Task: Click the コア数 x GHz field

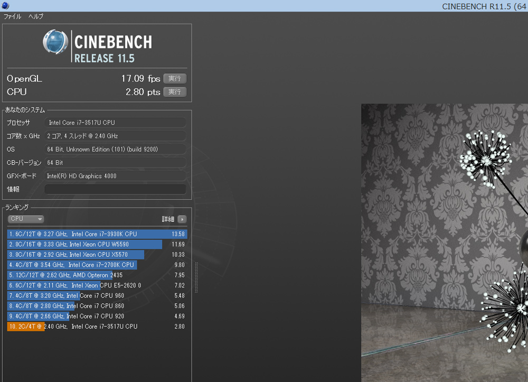Action: coord(115,136)
